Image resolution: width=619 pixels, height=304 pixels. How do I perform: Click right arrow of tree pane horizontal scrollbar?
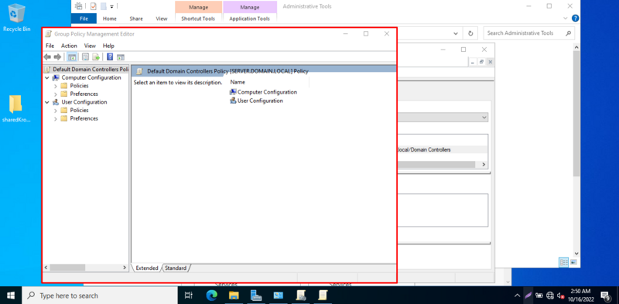pos(125,268)
